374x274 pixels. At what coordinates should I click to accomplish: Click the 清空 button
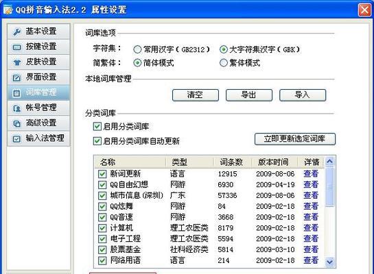point(196,95)
